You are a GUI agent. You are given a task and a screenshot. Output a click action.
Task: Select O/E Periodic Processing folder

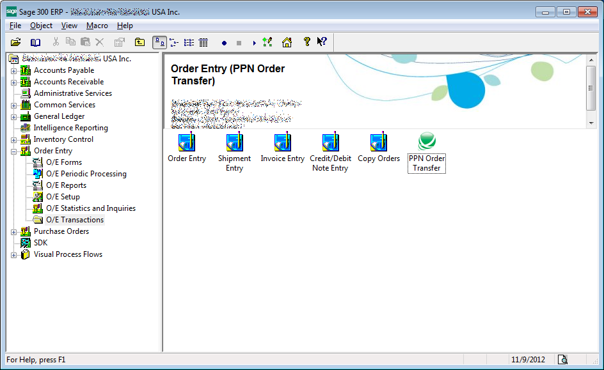(x=86, y=174)
